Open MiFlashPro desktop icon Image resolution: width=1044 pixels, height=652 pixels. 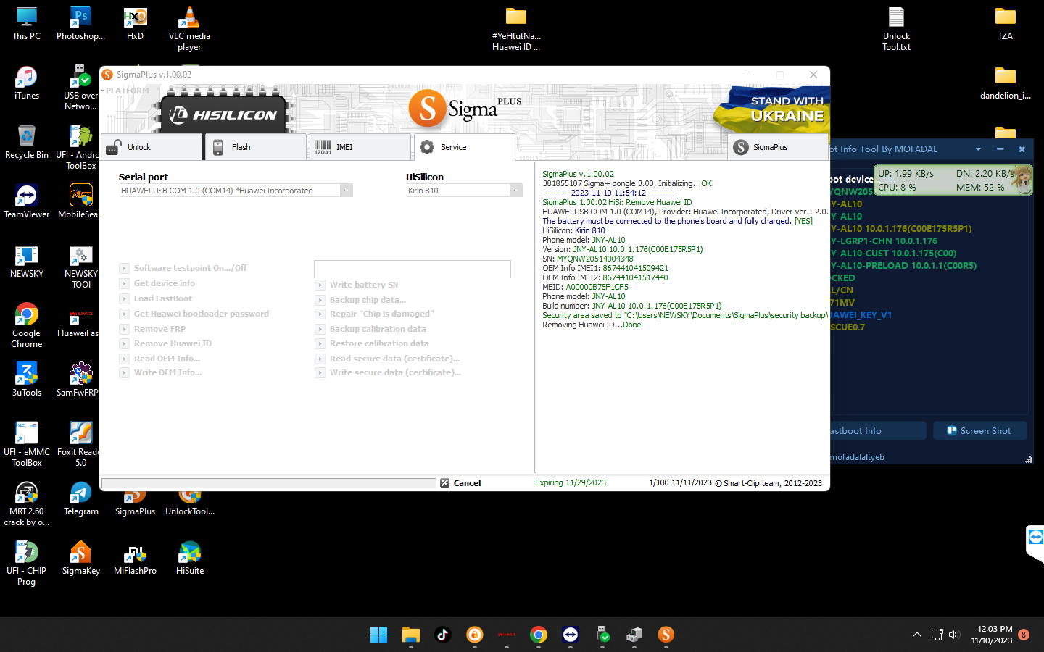click(135, 559)
